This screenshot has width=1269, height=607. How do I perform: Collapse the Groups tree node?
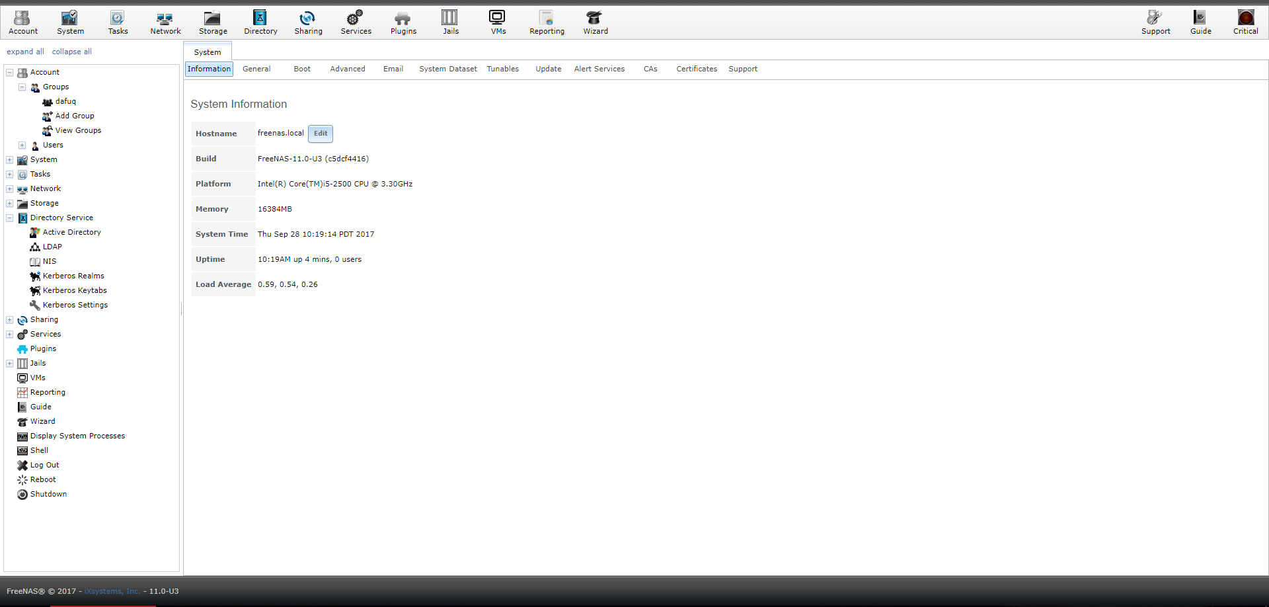click(x=22, y=87)
